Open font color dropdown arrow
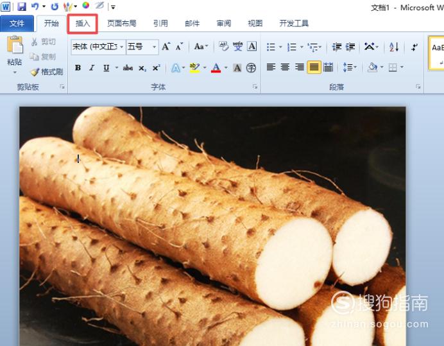The image size is (444, 346). 226,68
